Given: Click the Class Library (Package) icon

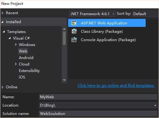Looking at the screenshot, I should 74,31.
